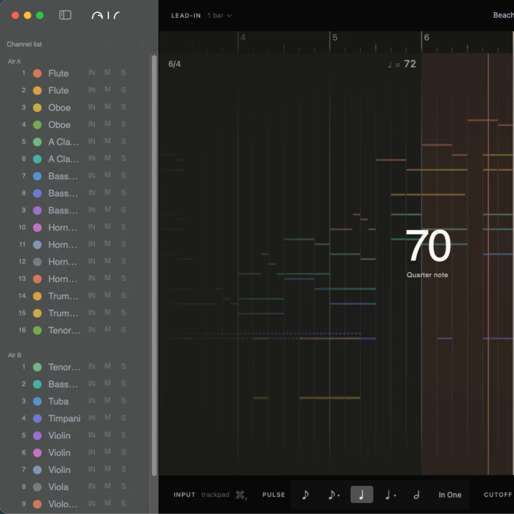Select the eighth note pulse icon
Screen dimensions: 514x514
point(305,494)
